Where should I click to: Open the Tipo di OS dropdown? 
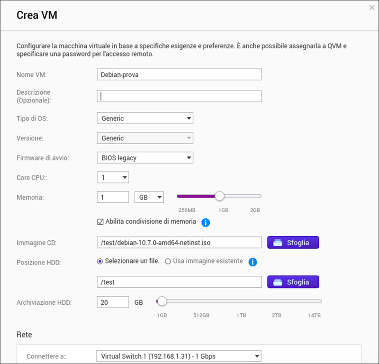coord(145,118)
